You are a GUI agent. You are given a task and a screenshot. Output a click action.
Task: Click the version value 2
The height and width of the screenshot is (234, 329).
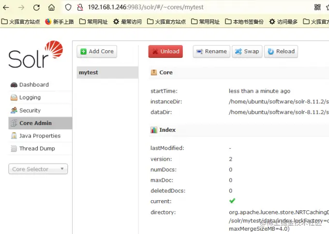click(x=231, y=159)
